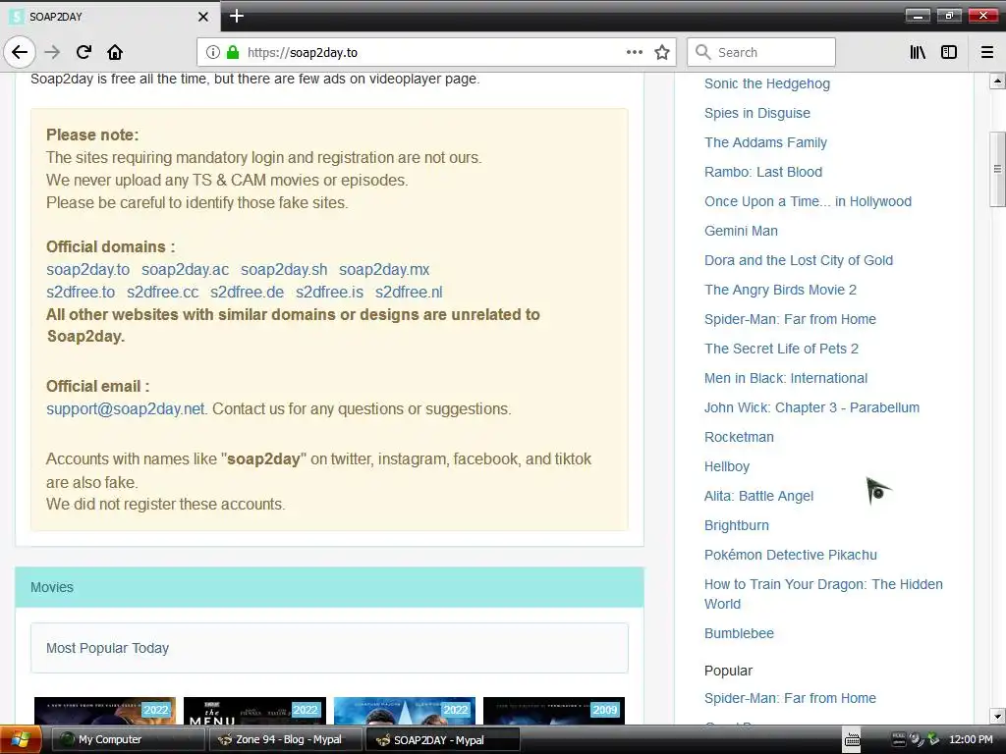Open Gemini Man link
Viewport: 1006px width, 754px height.
coord(741,231)
